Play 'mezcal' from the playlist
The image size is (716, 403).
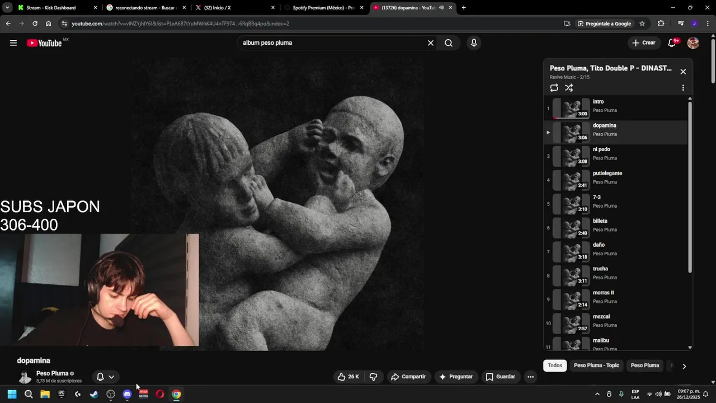[615, 324]
